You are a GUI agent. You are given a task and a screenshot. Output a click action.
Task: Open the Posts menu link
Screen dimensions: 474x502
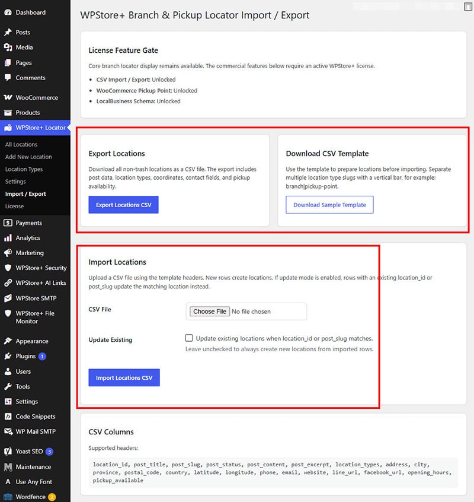pos(23,32)
